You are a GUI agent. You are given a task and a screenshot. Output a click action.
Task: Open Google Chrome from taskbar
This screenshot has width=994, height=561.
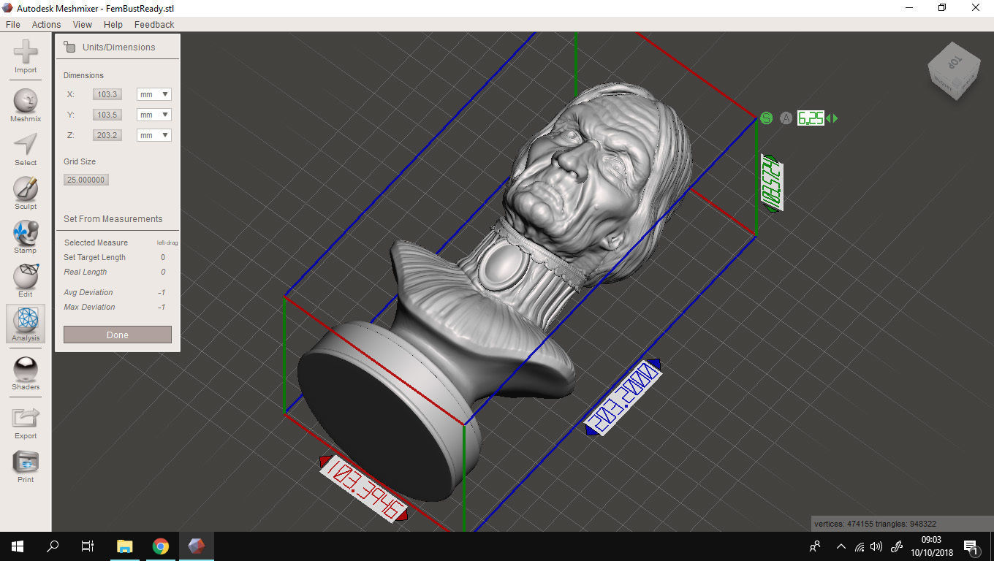[x=161, y=546]
